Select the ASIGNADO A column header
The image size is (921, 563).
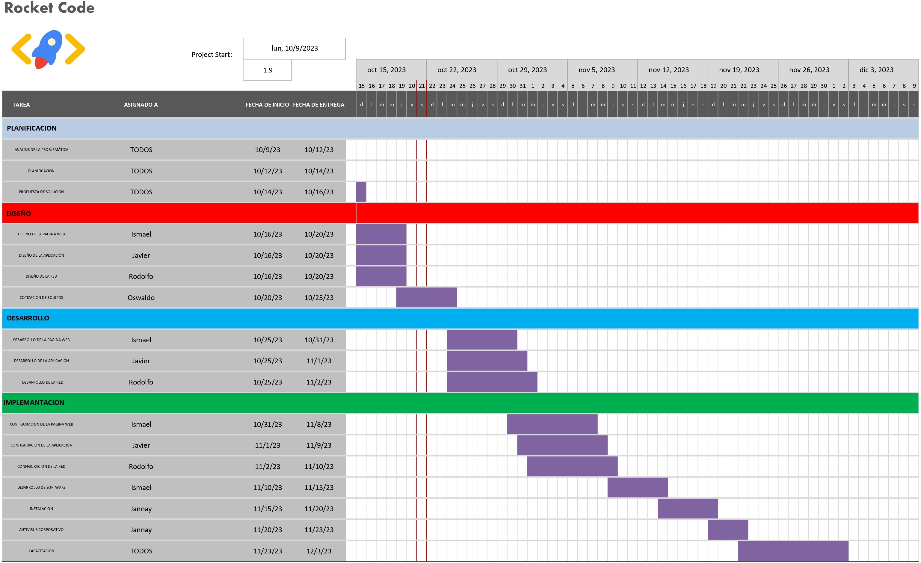tap(141, 105)
